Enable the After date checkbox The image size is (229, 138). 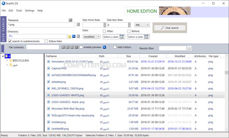coord(104,31)
